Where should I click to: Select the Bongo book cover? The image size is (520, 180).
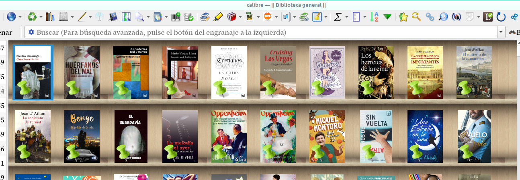[82, 136]
